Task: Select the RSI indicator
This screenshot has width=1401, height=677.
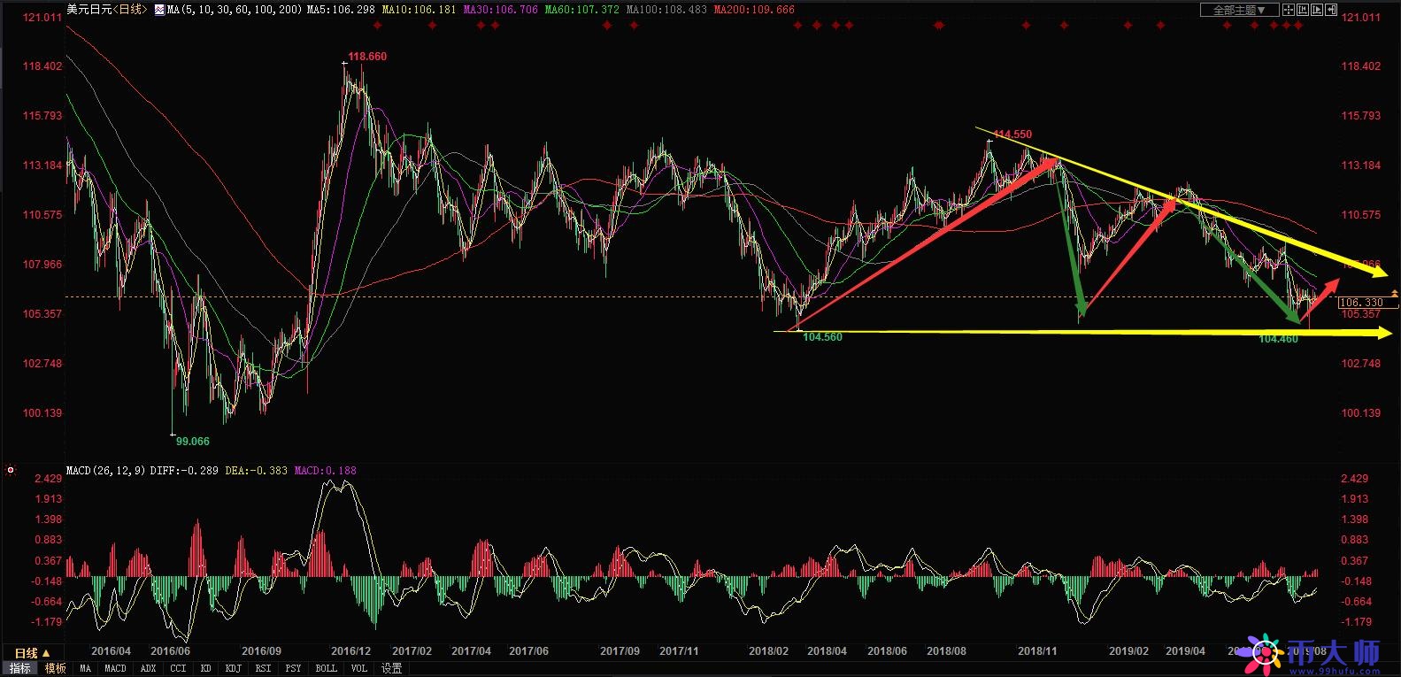Action: [x=264, y=668]
